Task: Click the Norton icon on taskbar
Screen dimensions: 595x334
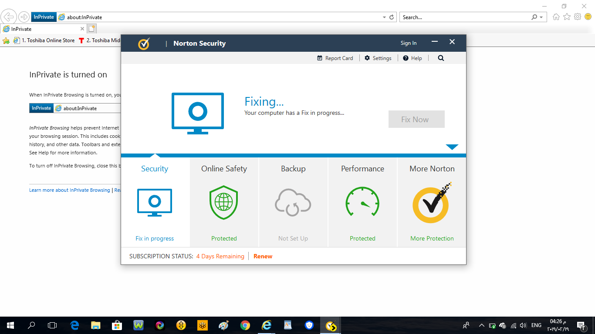Action: point(331,325)
